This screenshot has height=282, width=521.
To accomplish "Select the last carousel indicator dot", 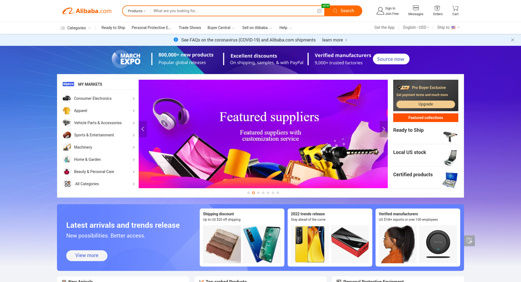I will point(278,193).
